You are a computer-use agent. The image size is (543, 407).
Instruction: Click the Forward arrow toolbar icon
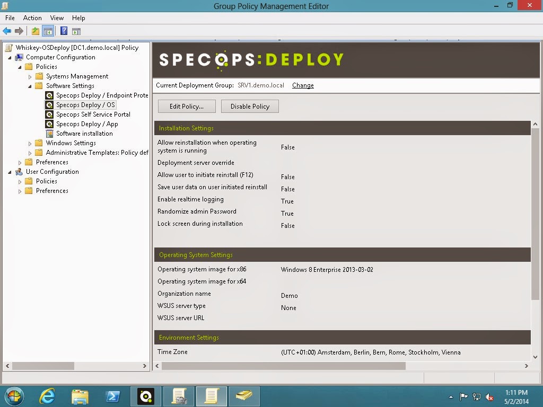point(19,31)
